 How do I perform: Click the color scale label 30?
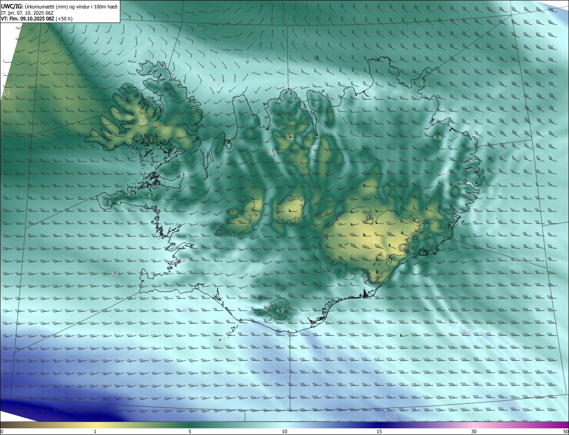coord(474,431)
